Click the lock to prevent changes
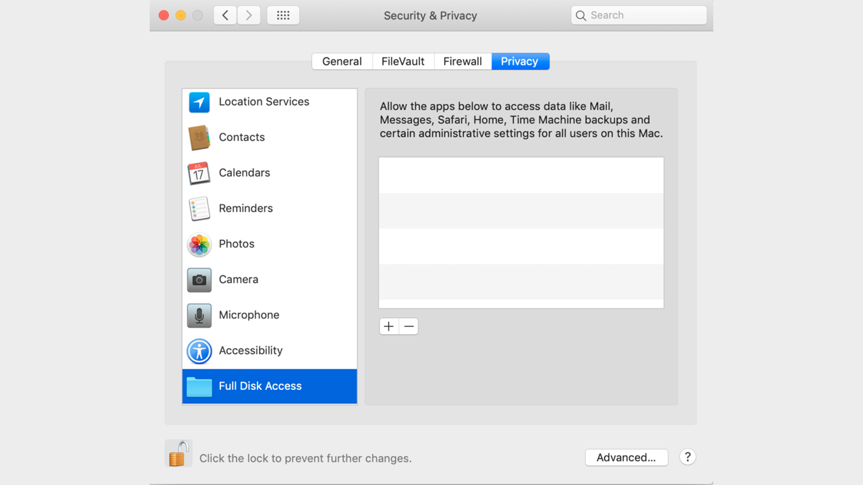This screenshot has height=485, width=863. [x=178, y=454]
